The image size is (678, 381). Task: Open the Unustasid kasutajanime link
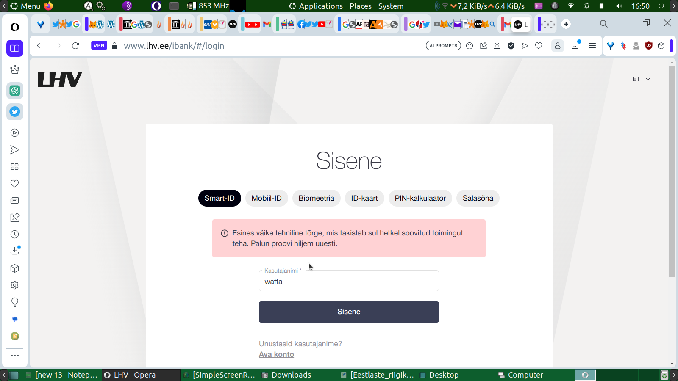click(300, 344)
